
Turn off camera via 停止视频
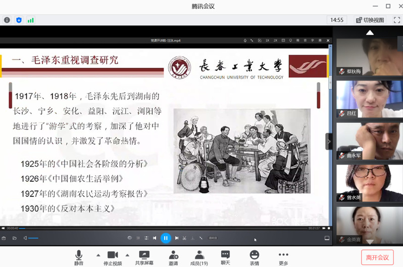113,257
